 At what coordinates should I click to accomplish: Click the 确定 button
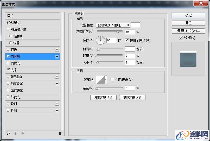tap(188, 15)
